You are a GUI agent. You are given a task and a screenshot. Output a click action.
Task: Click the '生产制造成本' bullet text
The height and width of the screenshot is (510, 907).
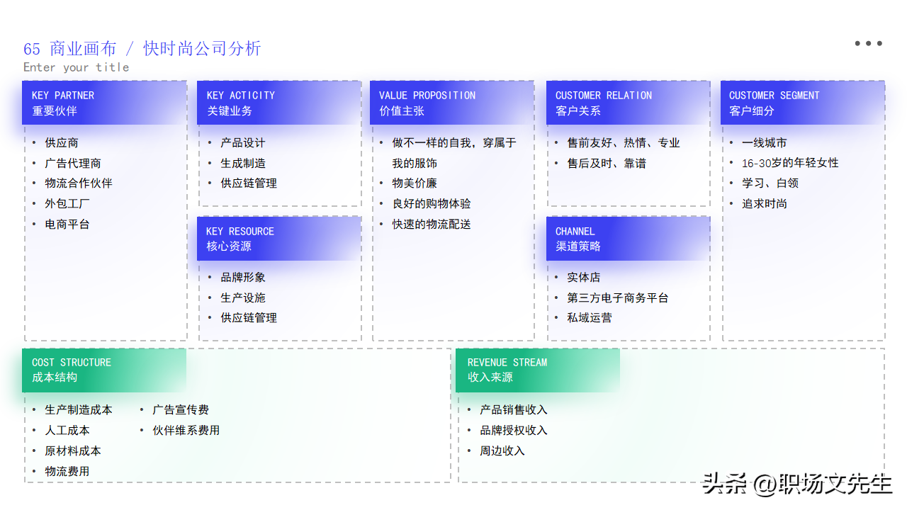coord(79,410)
